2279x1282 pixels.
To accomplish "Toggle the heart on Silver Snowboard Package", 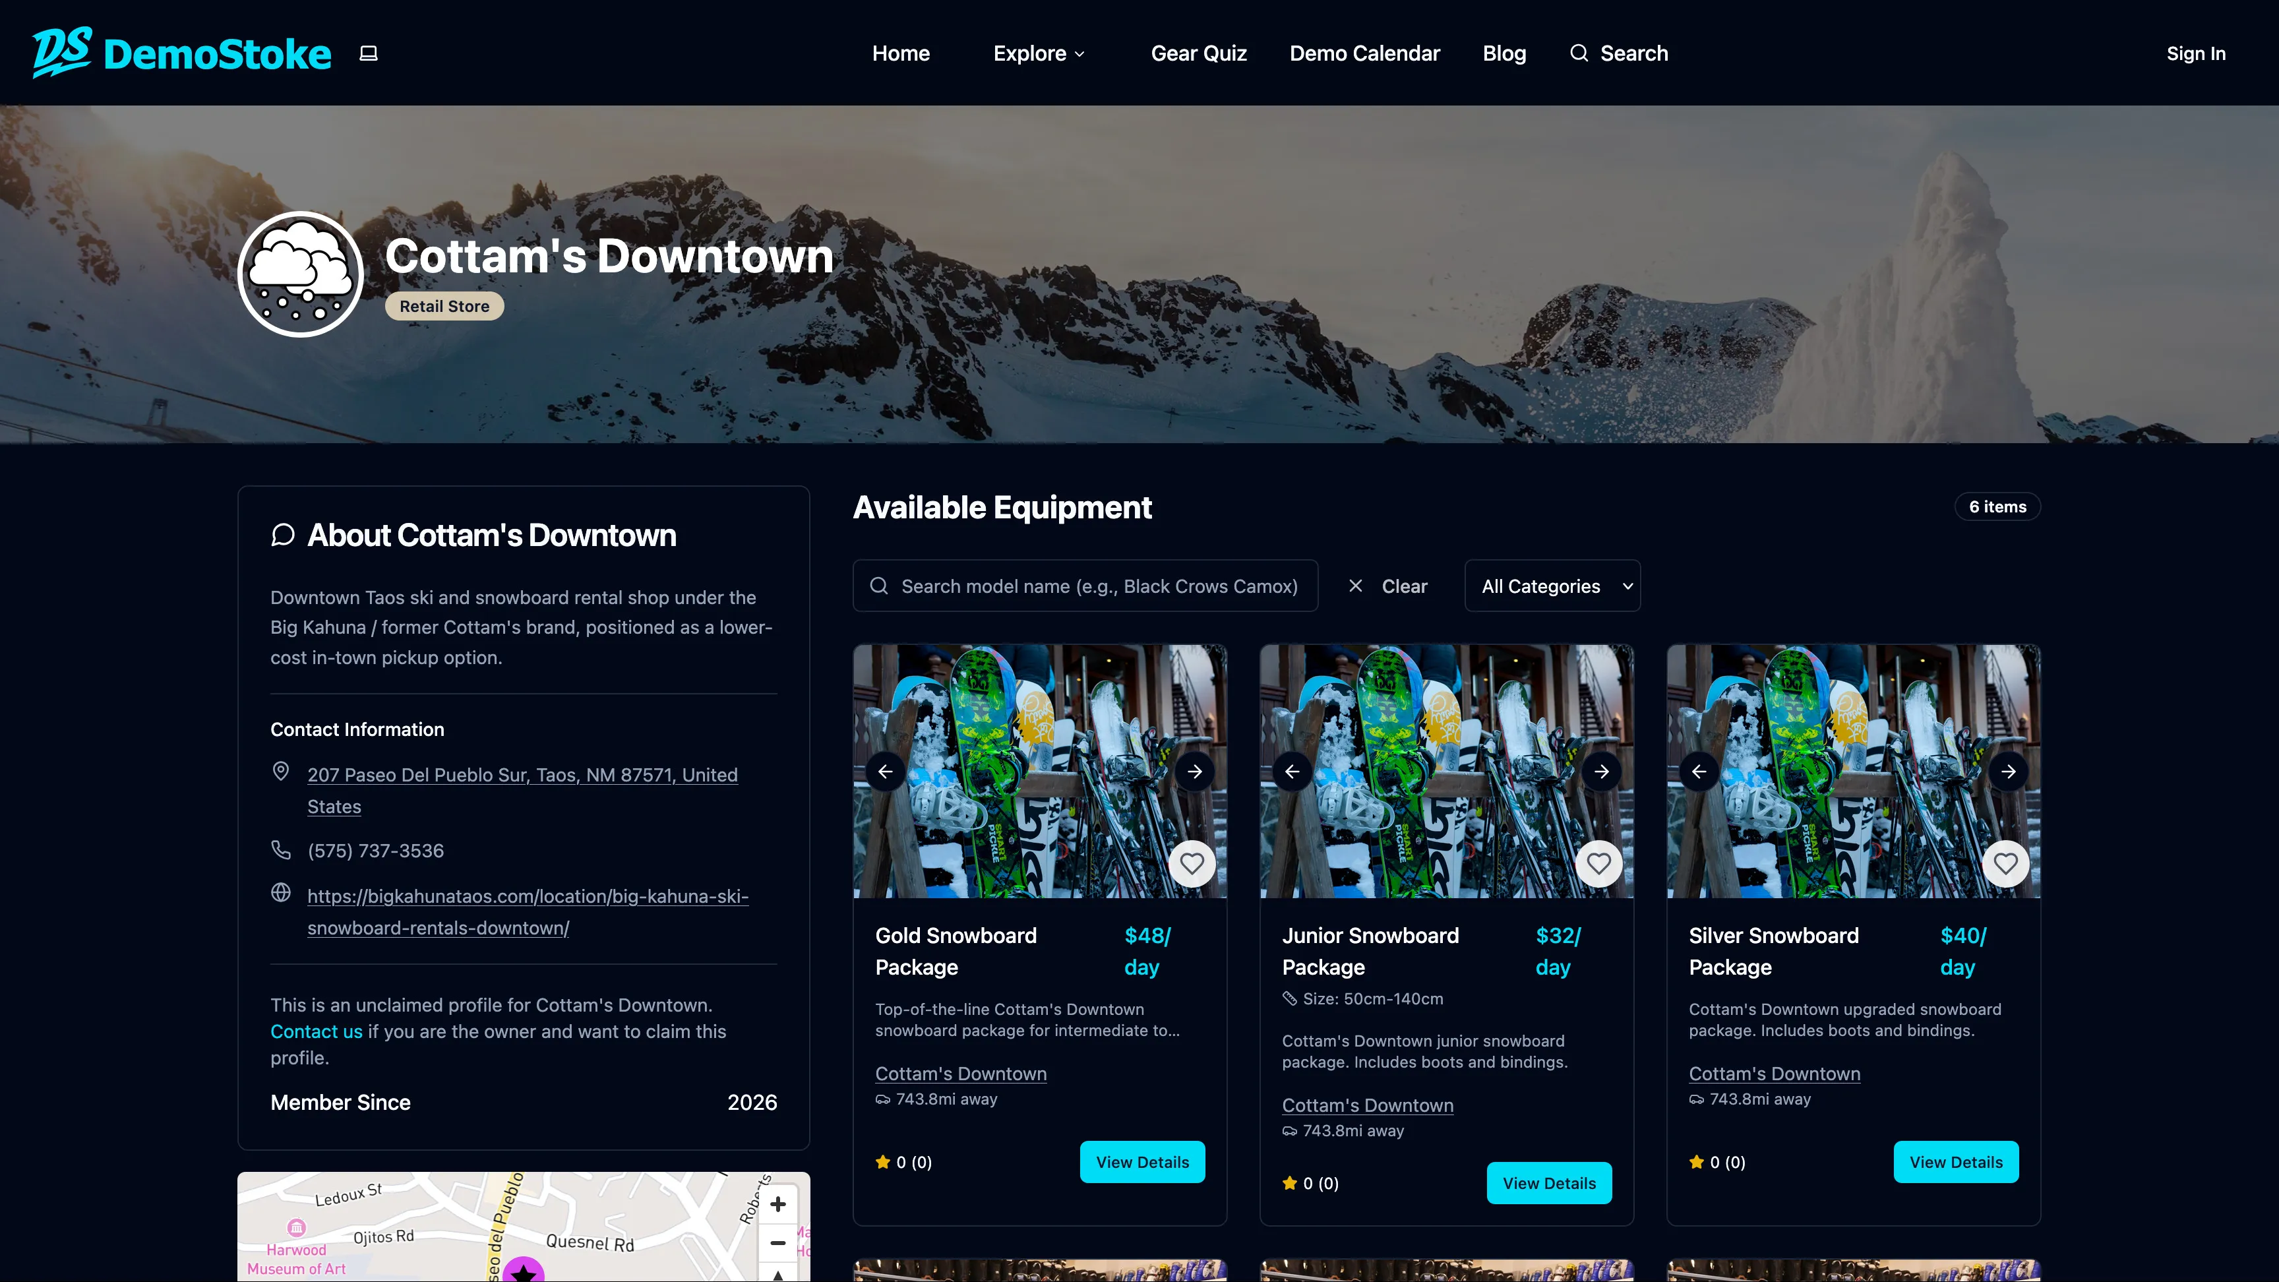I will tap(2005, 863).
